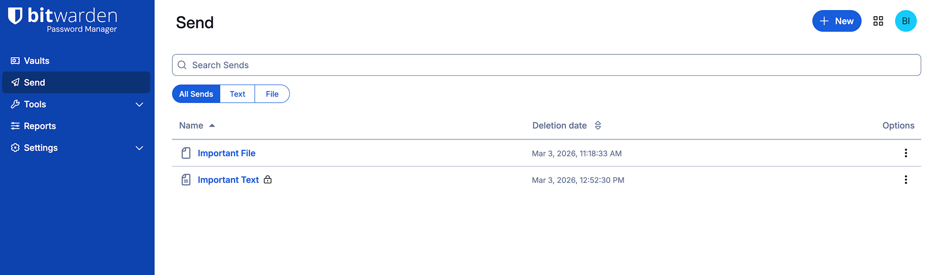Create a new Send with New button
Image resolution: width=937 pixels, height=275 pixels.
click(x=836, y=21)
